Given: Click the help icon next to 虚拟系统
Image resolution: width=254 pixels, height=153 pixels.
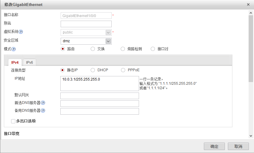Looking at the screenshot, I should click(21, 32).
